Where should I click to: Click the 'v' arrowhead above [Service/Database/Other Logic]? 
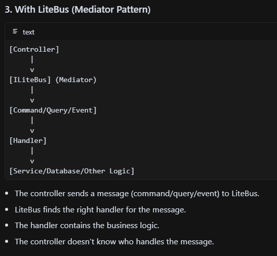pyautogui.click(x=32, y=161)
